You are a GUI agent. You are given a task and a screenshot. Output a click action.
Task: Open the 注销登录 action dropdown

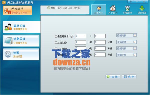(126, 42)
